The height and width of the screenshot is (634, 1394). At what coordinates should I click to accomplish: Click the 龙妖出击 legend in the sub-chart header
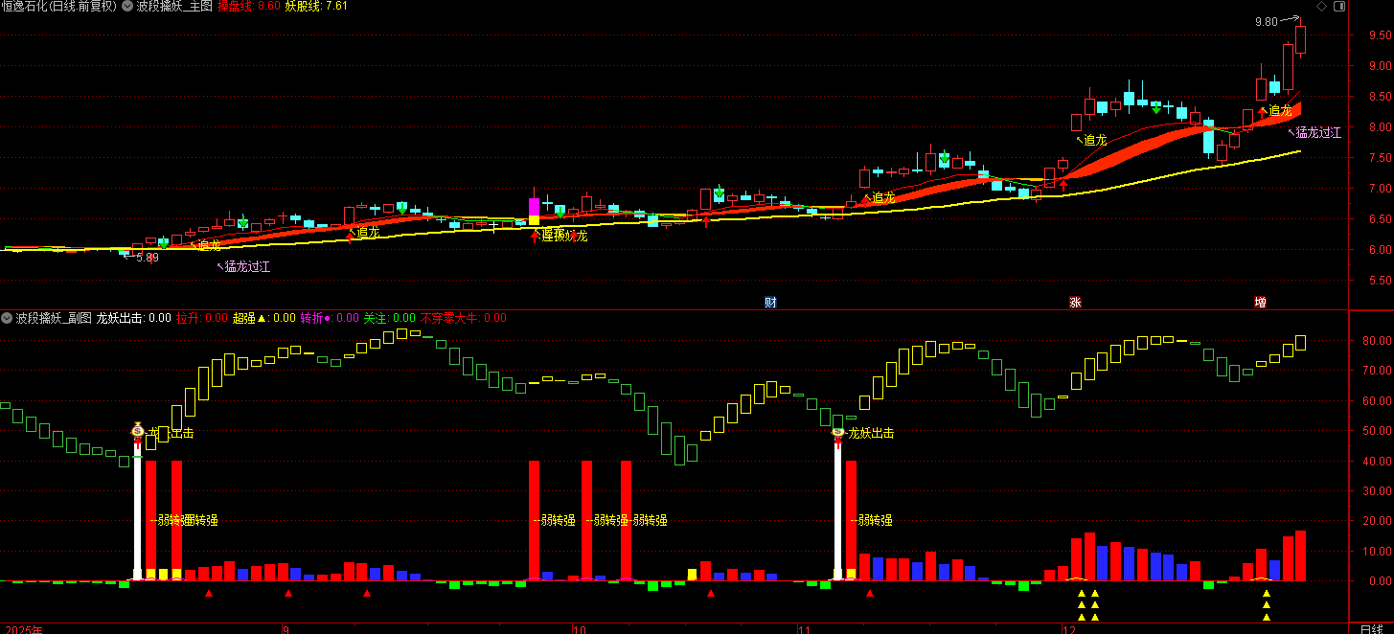coord(131,318)
